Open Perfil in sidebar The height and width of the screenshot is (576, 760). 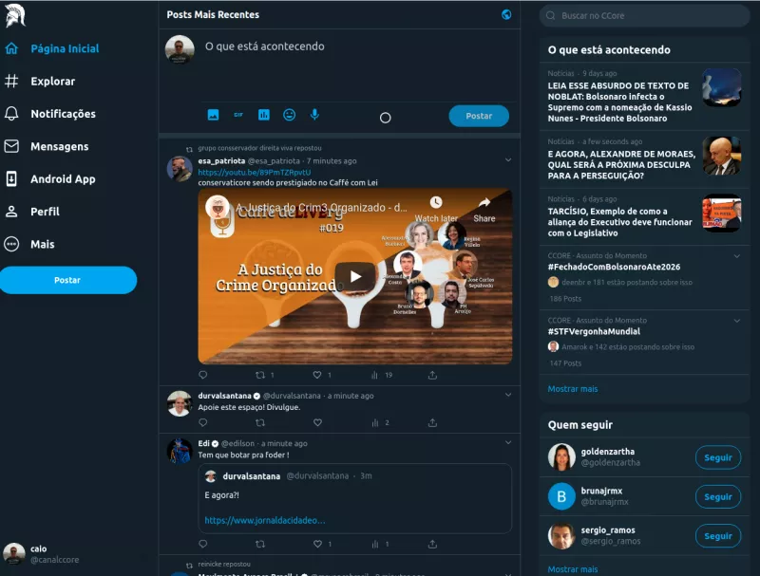32,212
